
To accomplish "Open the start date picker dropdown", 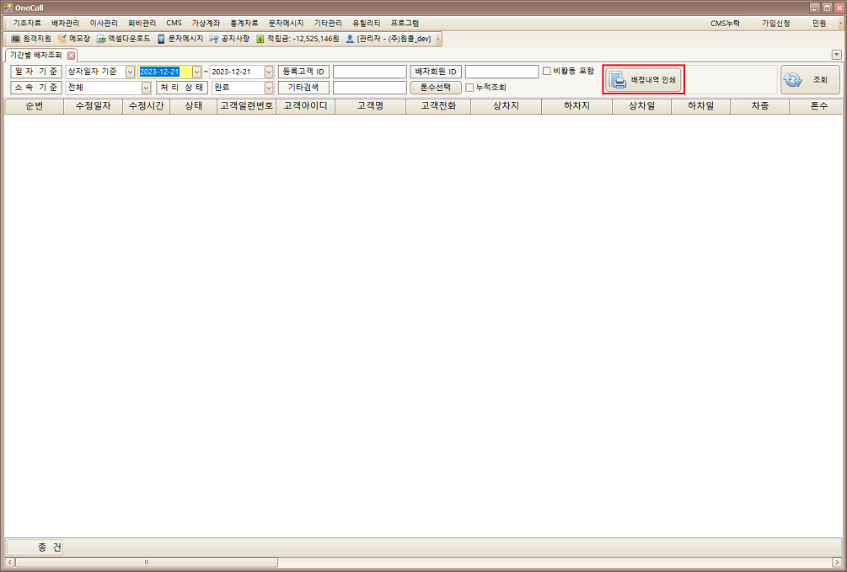I will tap(197, 72).
